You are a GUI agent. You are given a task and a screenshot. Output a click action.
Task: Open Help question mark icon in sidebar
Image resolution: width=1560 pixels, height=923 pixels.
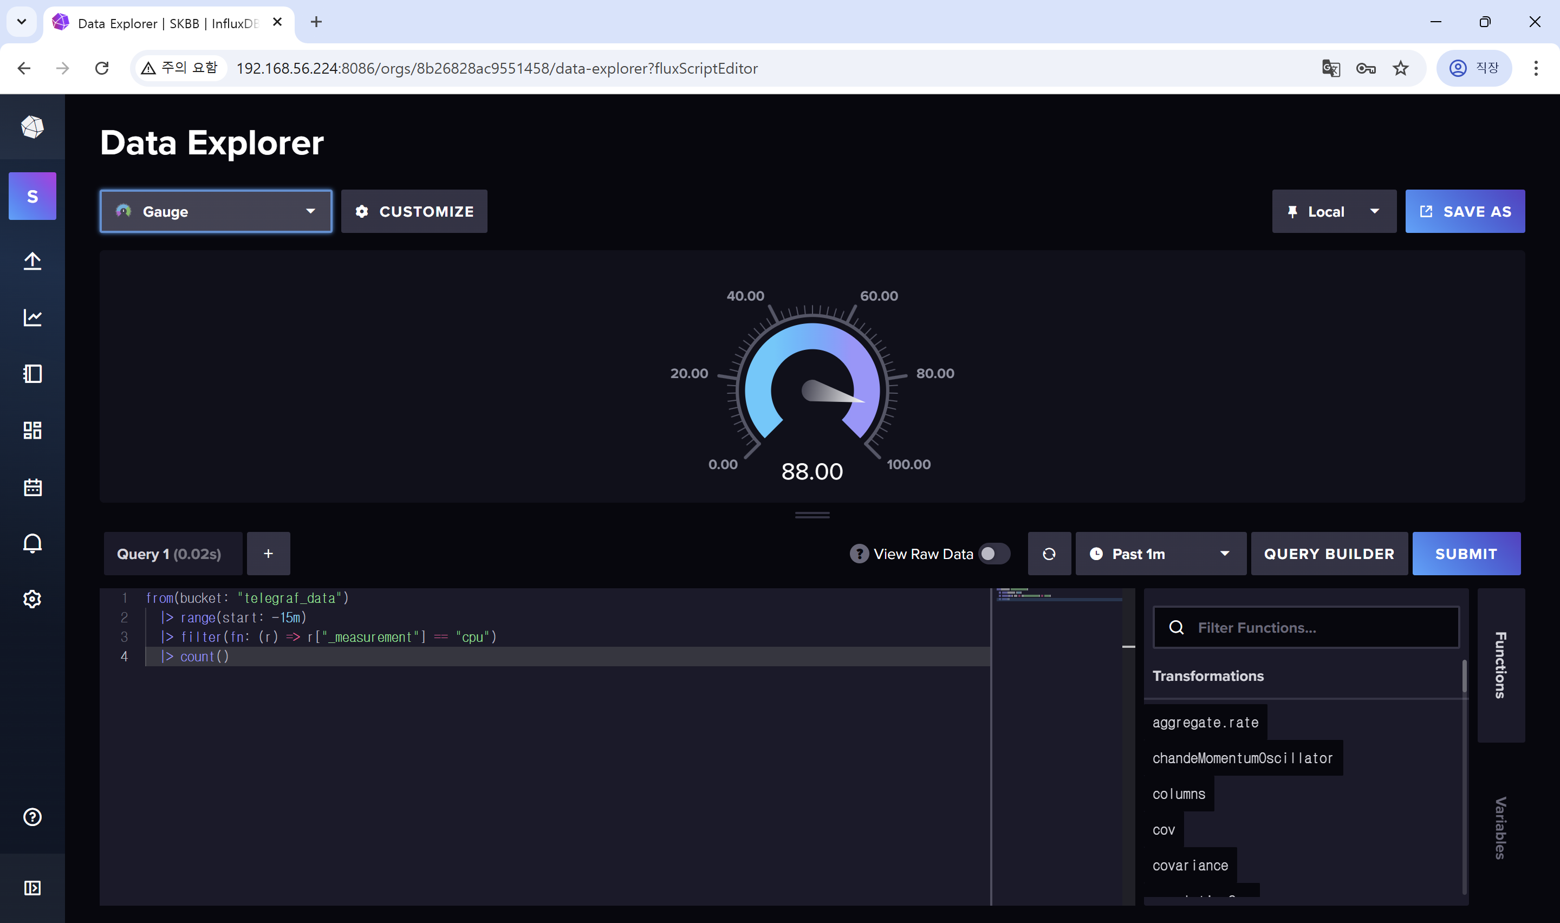32,817
